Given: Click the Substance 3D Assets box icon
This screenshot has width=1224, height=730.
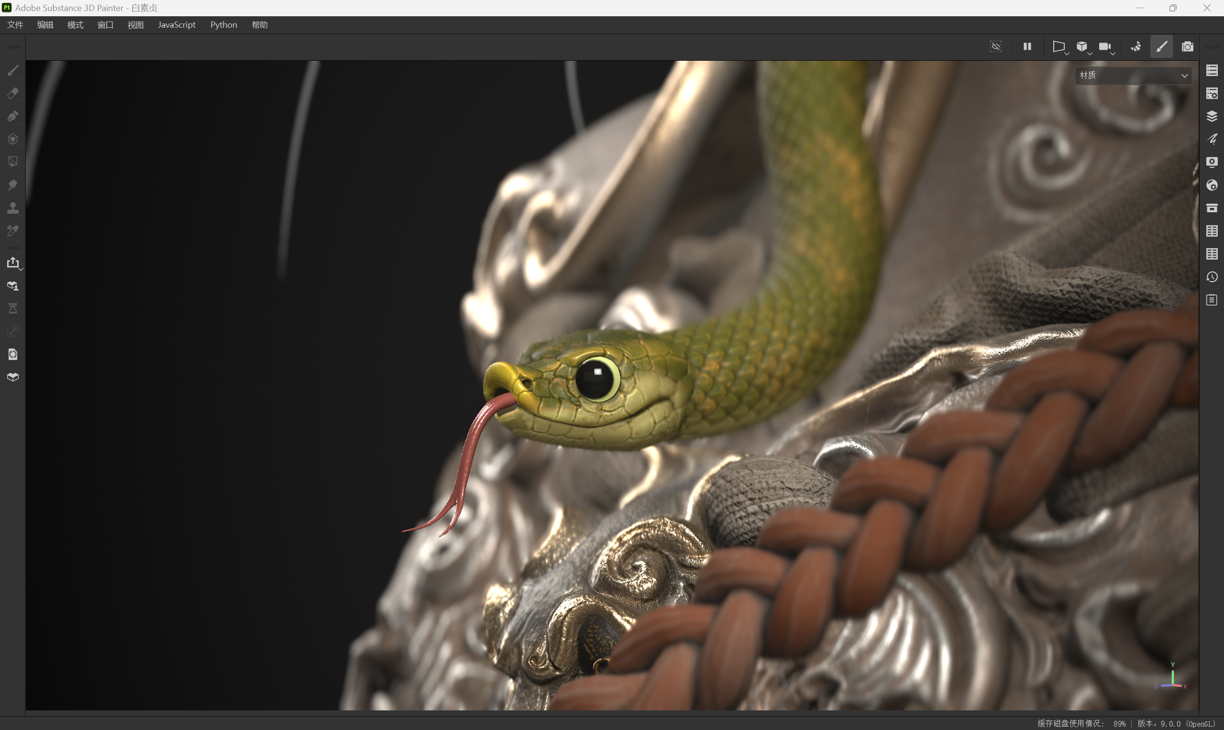Looking at the screenshot, I should pos(13,377).
